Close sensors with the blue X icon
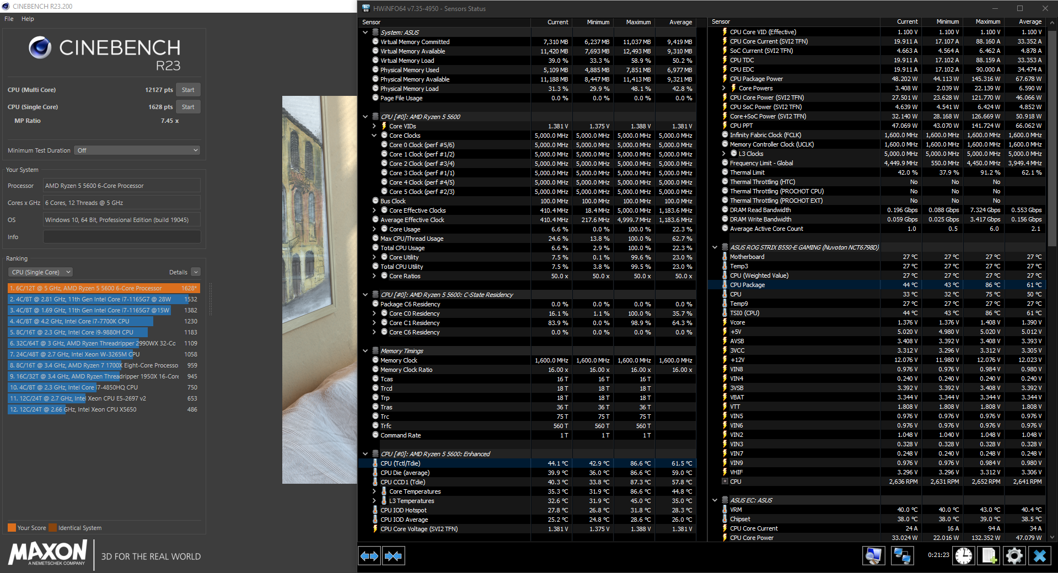The height and width of the screenshot is (573, 1058). pyautogui.click(x=1040, y=555)
